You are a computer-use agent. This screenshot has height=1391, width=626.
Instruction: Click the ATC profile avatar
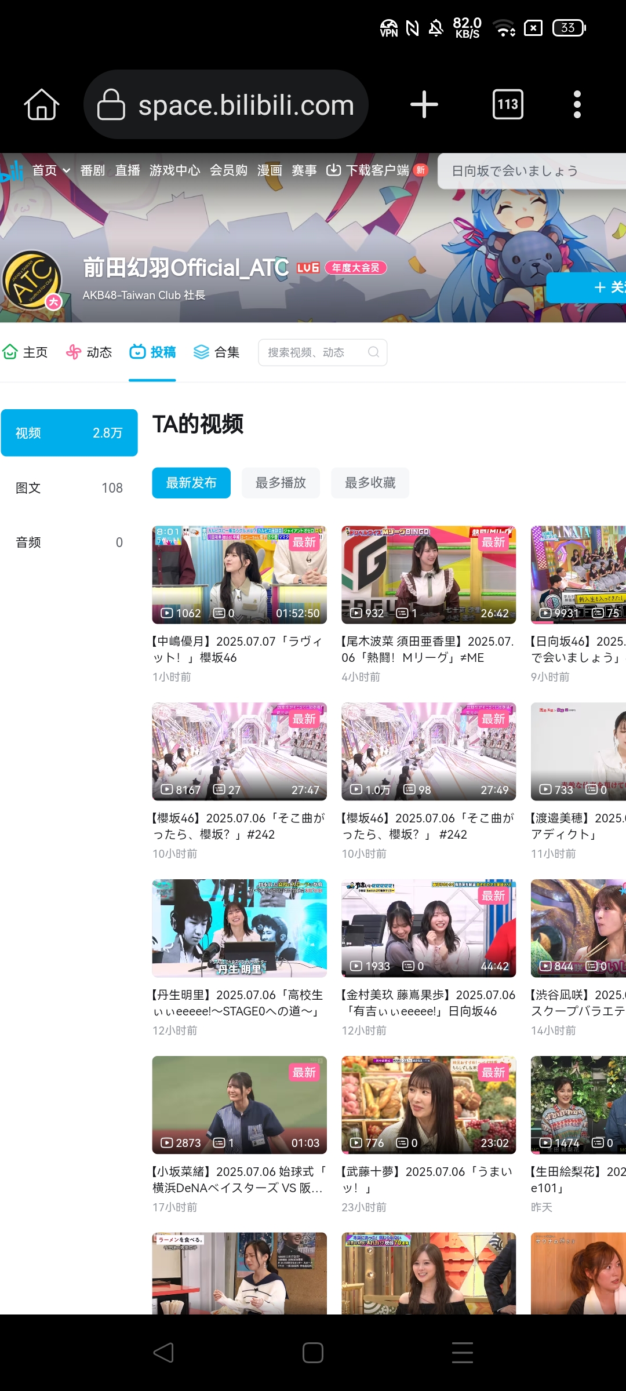pos(32,281)
